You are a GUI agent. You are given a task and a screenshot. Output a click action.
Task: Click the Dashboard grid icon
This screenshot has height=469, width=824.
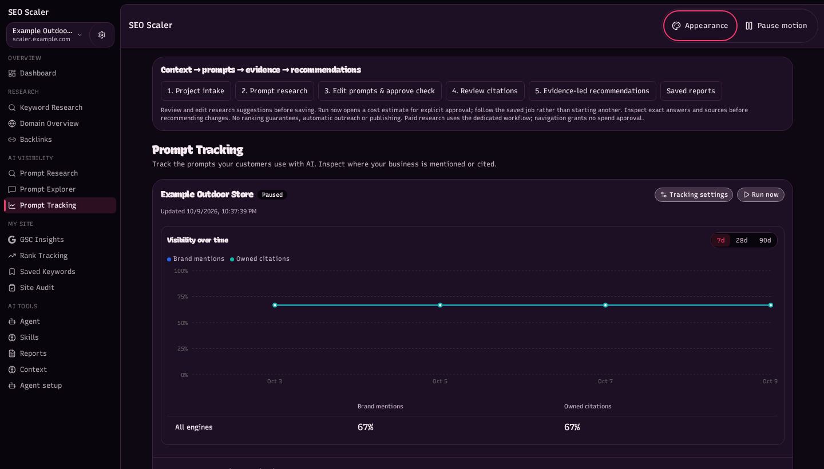tap(12, 73)
